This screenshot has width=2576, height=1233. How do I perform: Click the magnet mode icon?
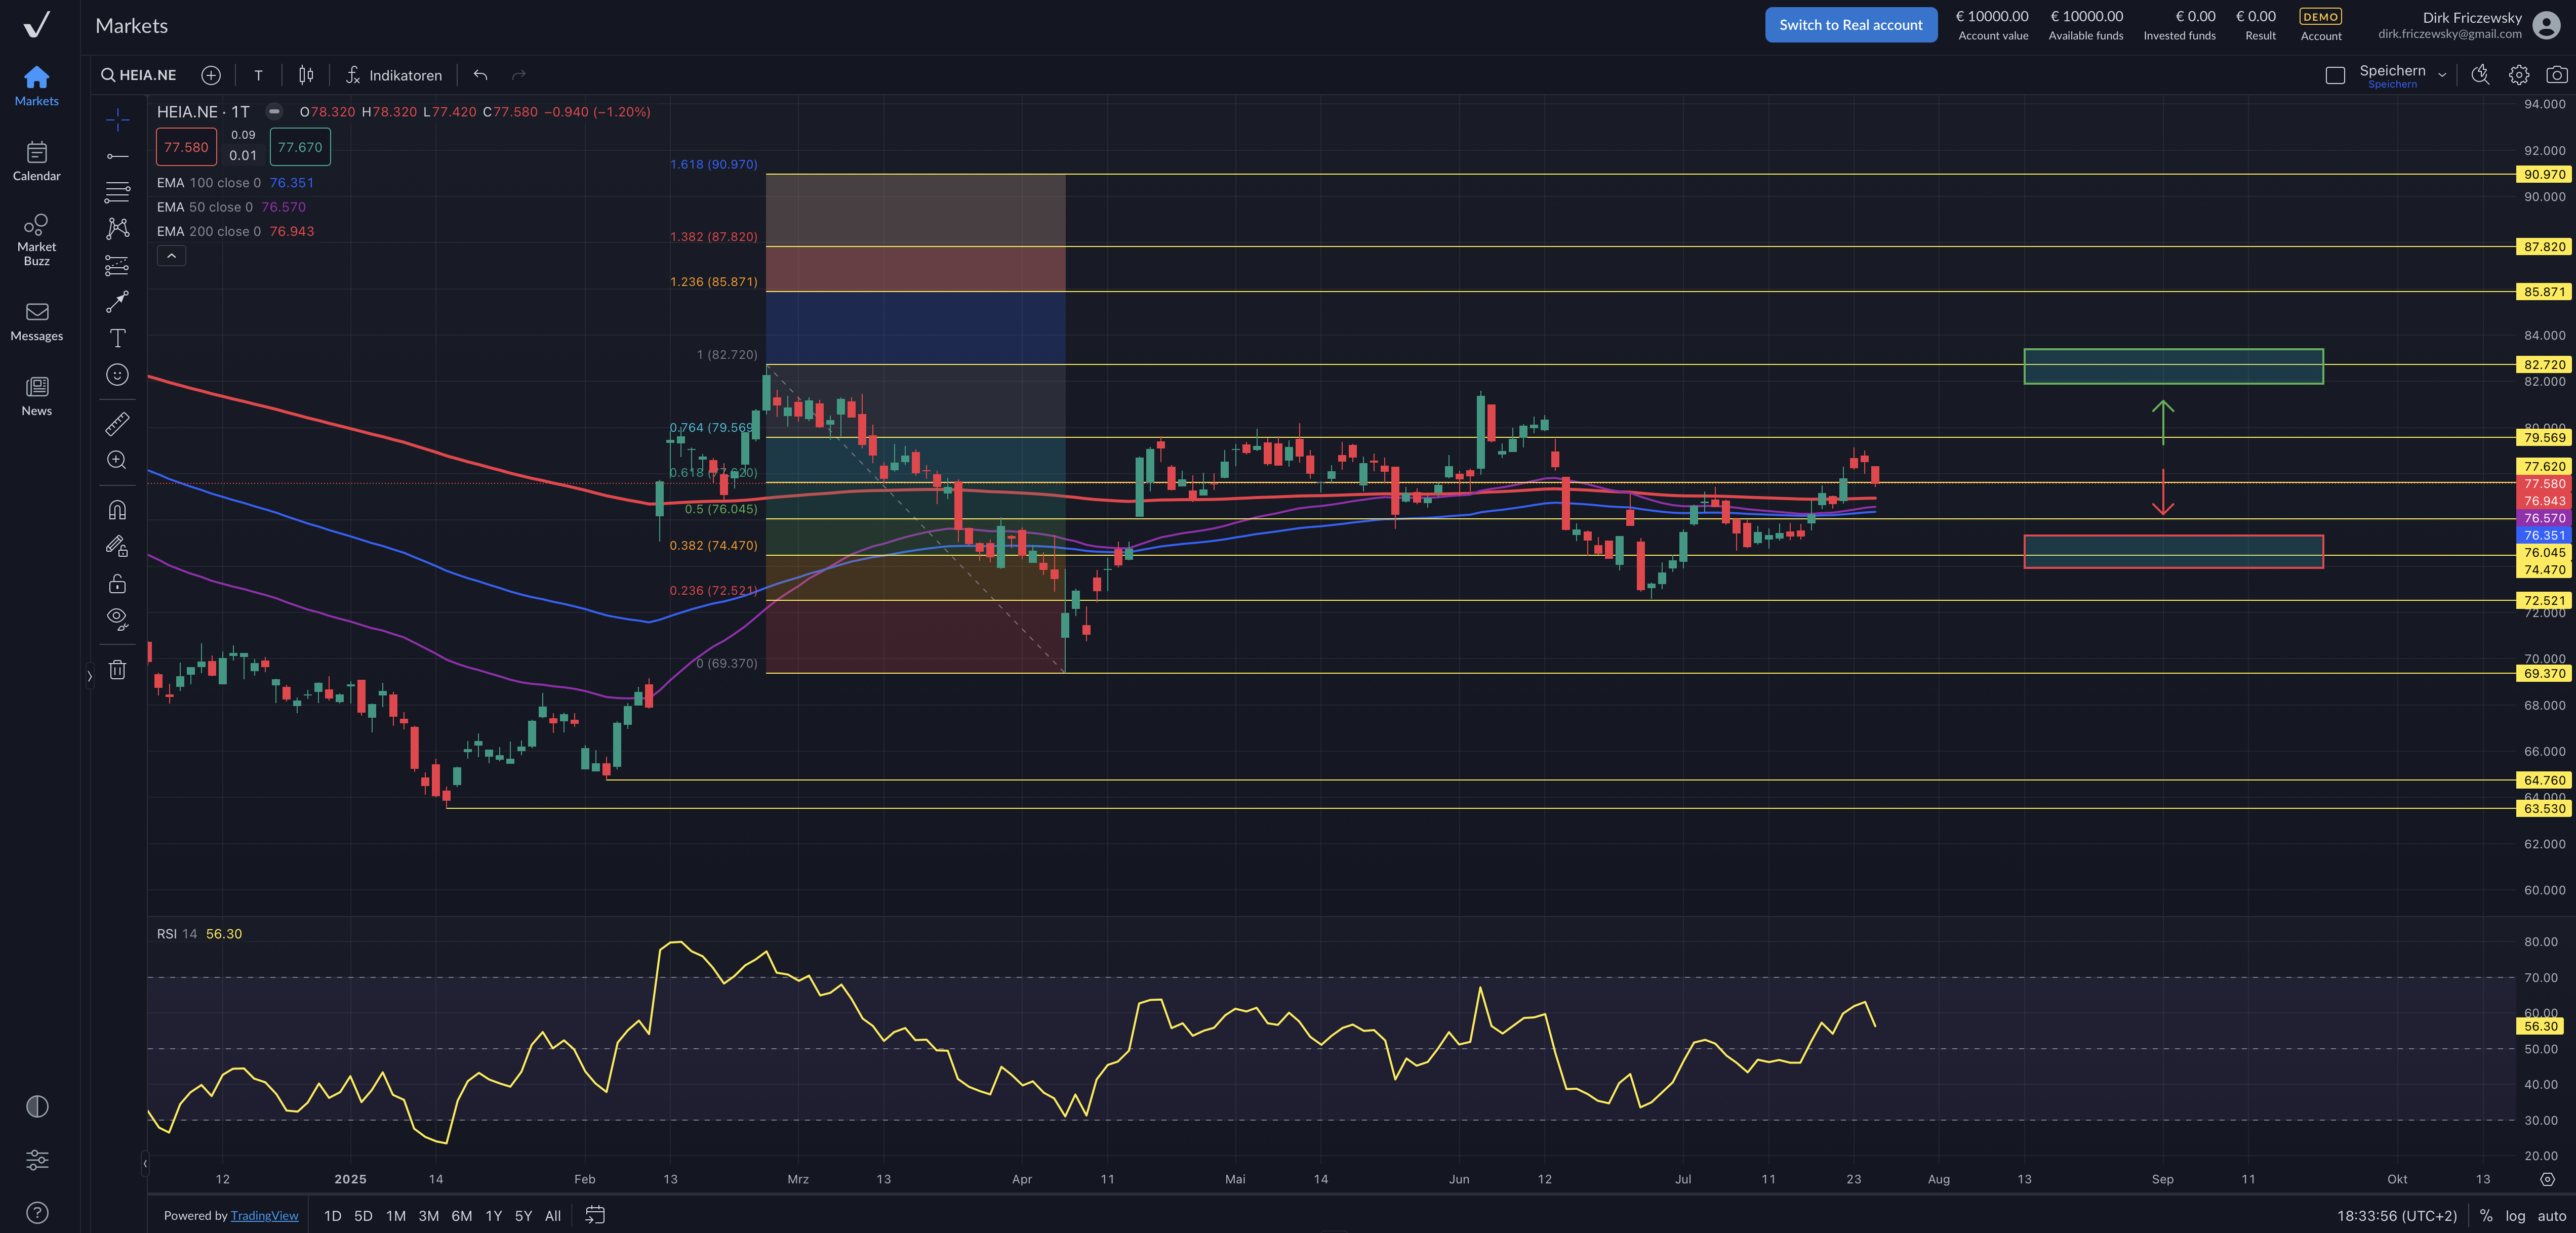117,510
